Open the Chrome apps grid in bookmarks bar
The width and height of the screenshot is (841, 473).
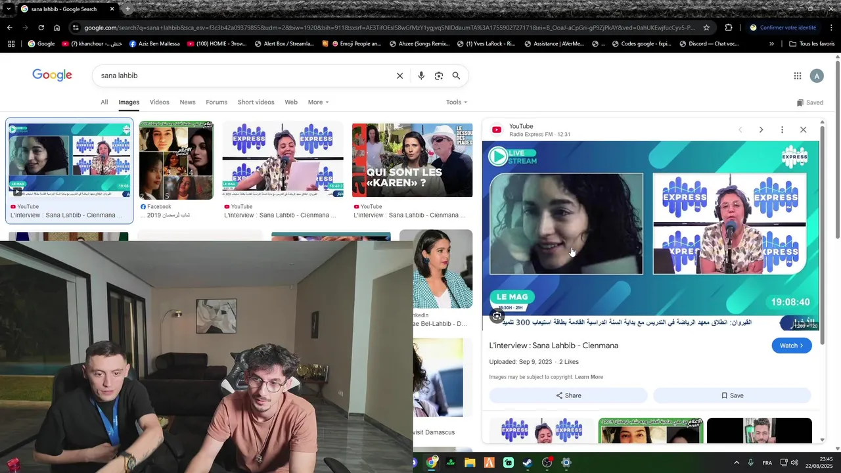tap(11, 44)
